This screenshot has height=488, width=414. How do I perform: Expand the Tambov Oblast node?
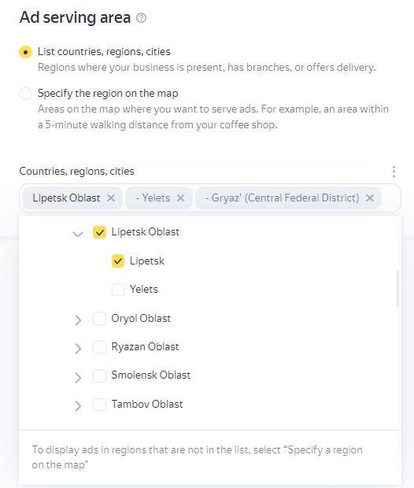point(78,406)
